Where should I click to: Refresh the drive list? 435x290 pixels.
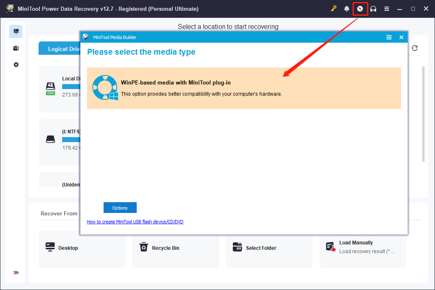(415, 48)
